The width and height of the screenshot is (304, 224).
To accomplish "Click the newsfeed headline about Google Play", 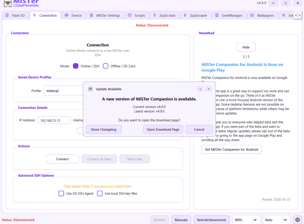I will (242, 67).
